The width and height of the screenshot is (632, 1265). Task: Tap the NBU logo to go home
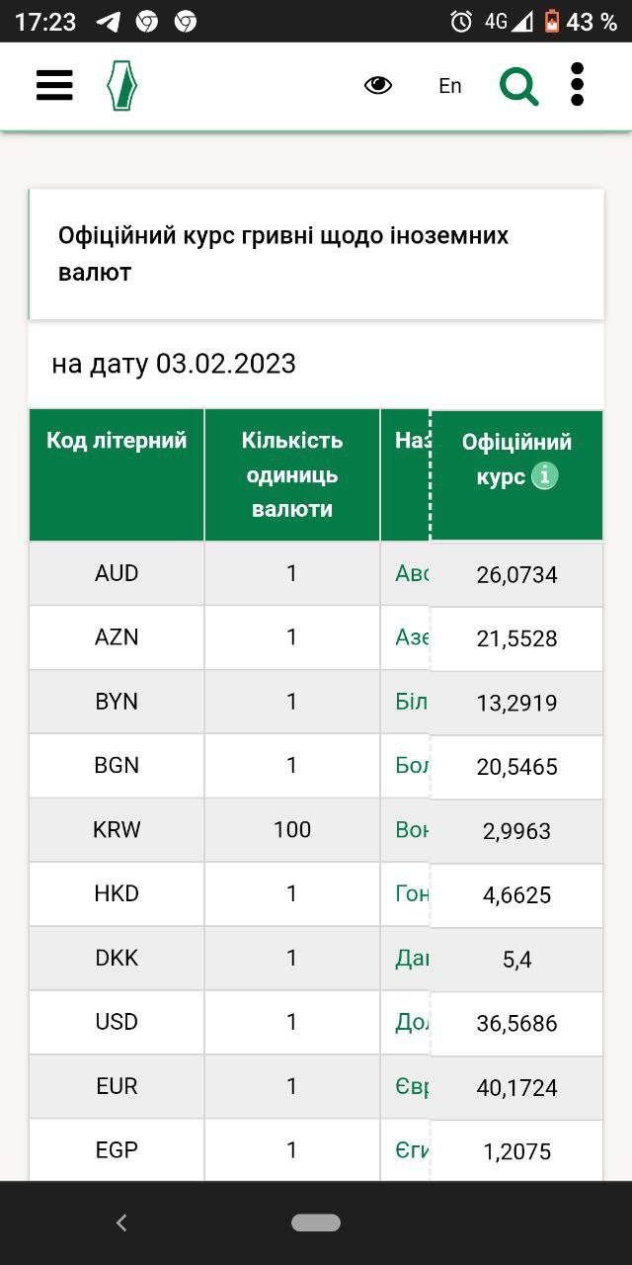point(119,86)
